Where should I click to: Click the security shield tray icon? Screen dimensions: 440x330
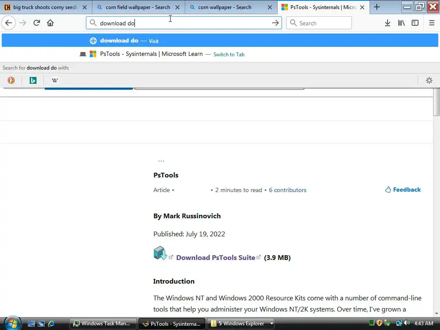click(379, 323)
